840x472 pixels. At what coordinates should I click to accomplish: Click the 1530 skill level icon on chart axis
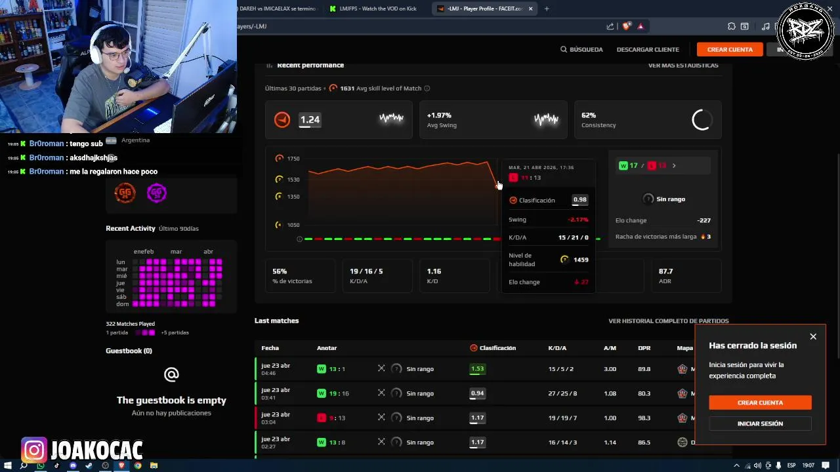(x=279, y=179)
